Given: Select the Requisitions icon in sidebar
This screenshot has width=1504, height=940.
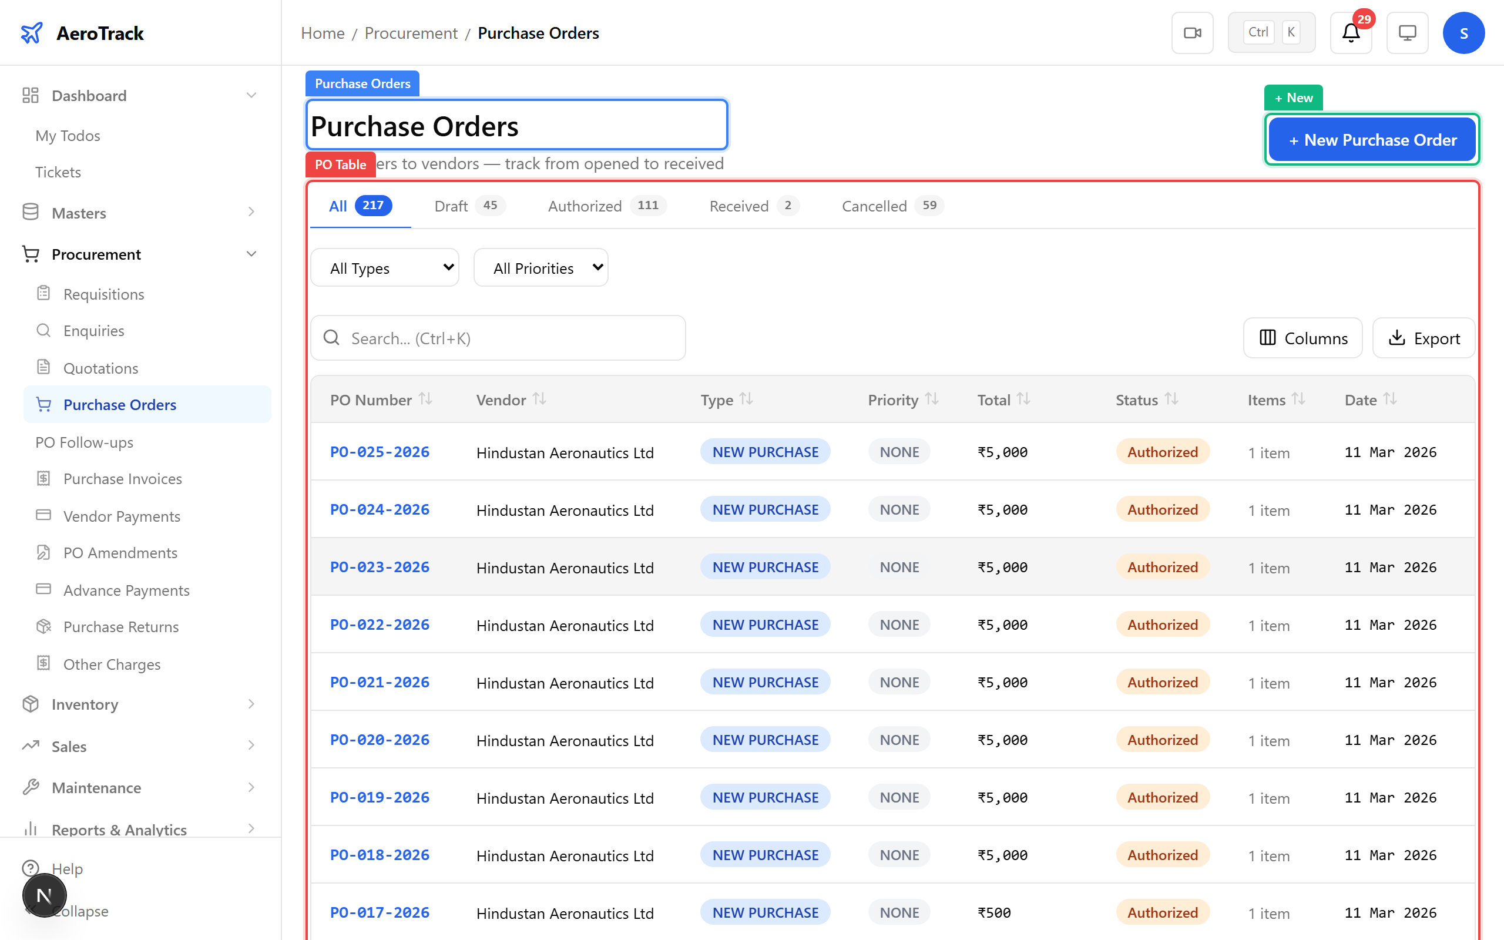Looking at the screenshot, I should (43, 293).
